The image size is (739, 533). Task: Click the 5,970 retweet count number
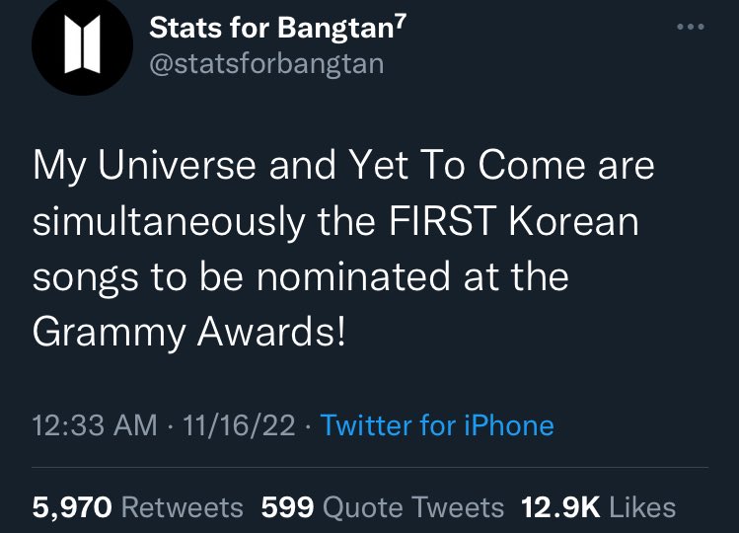72,507
